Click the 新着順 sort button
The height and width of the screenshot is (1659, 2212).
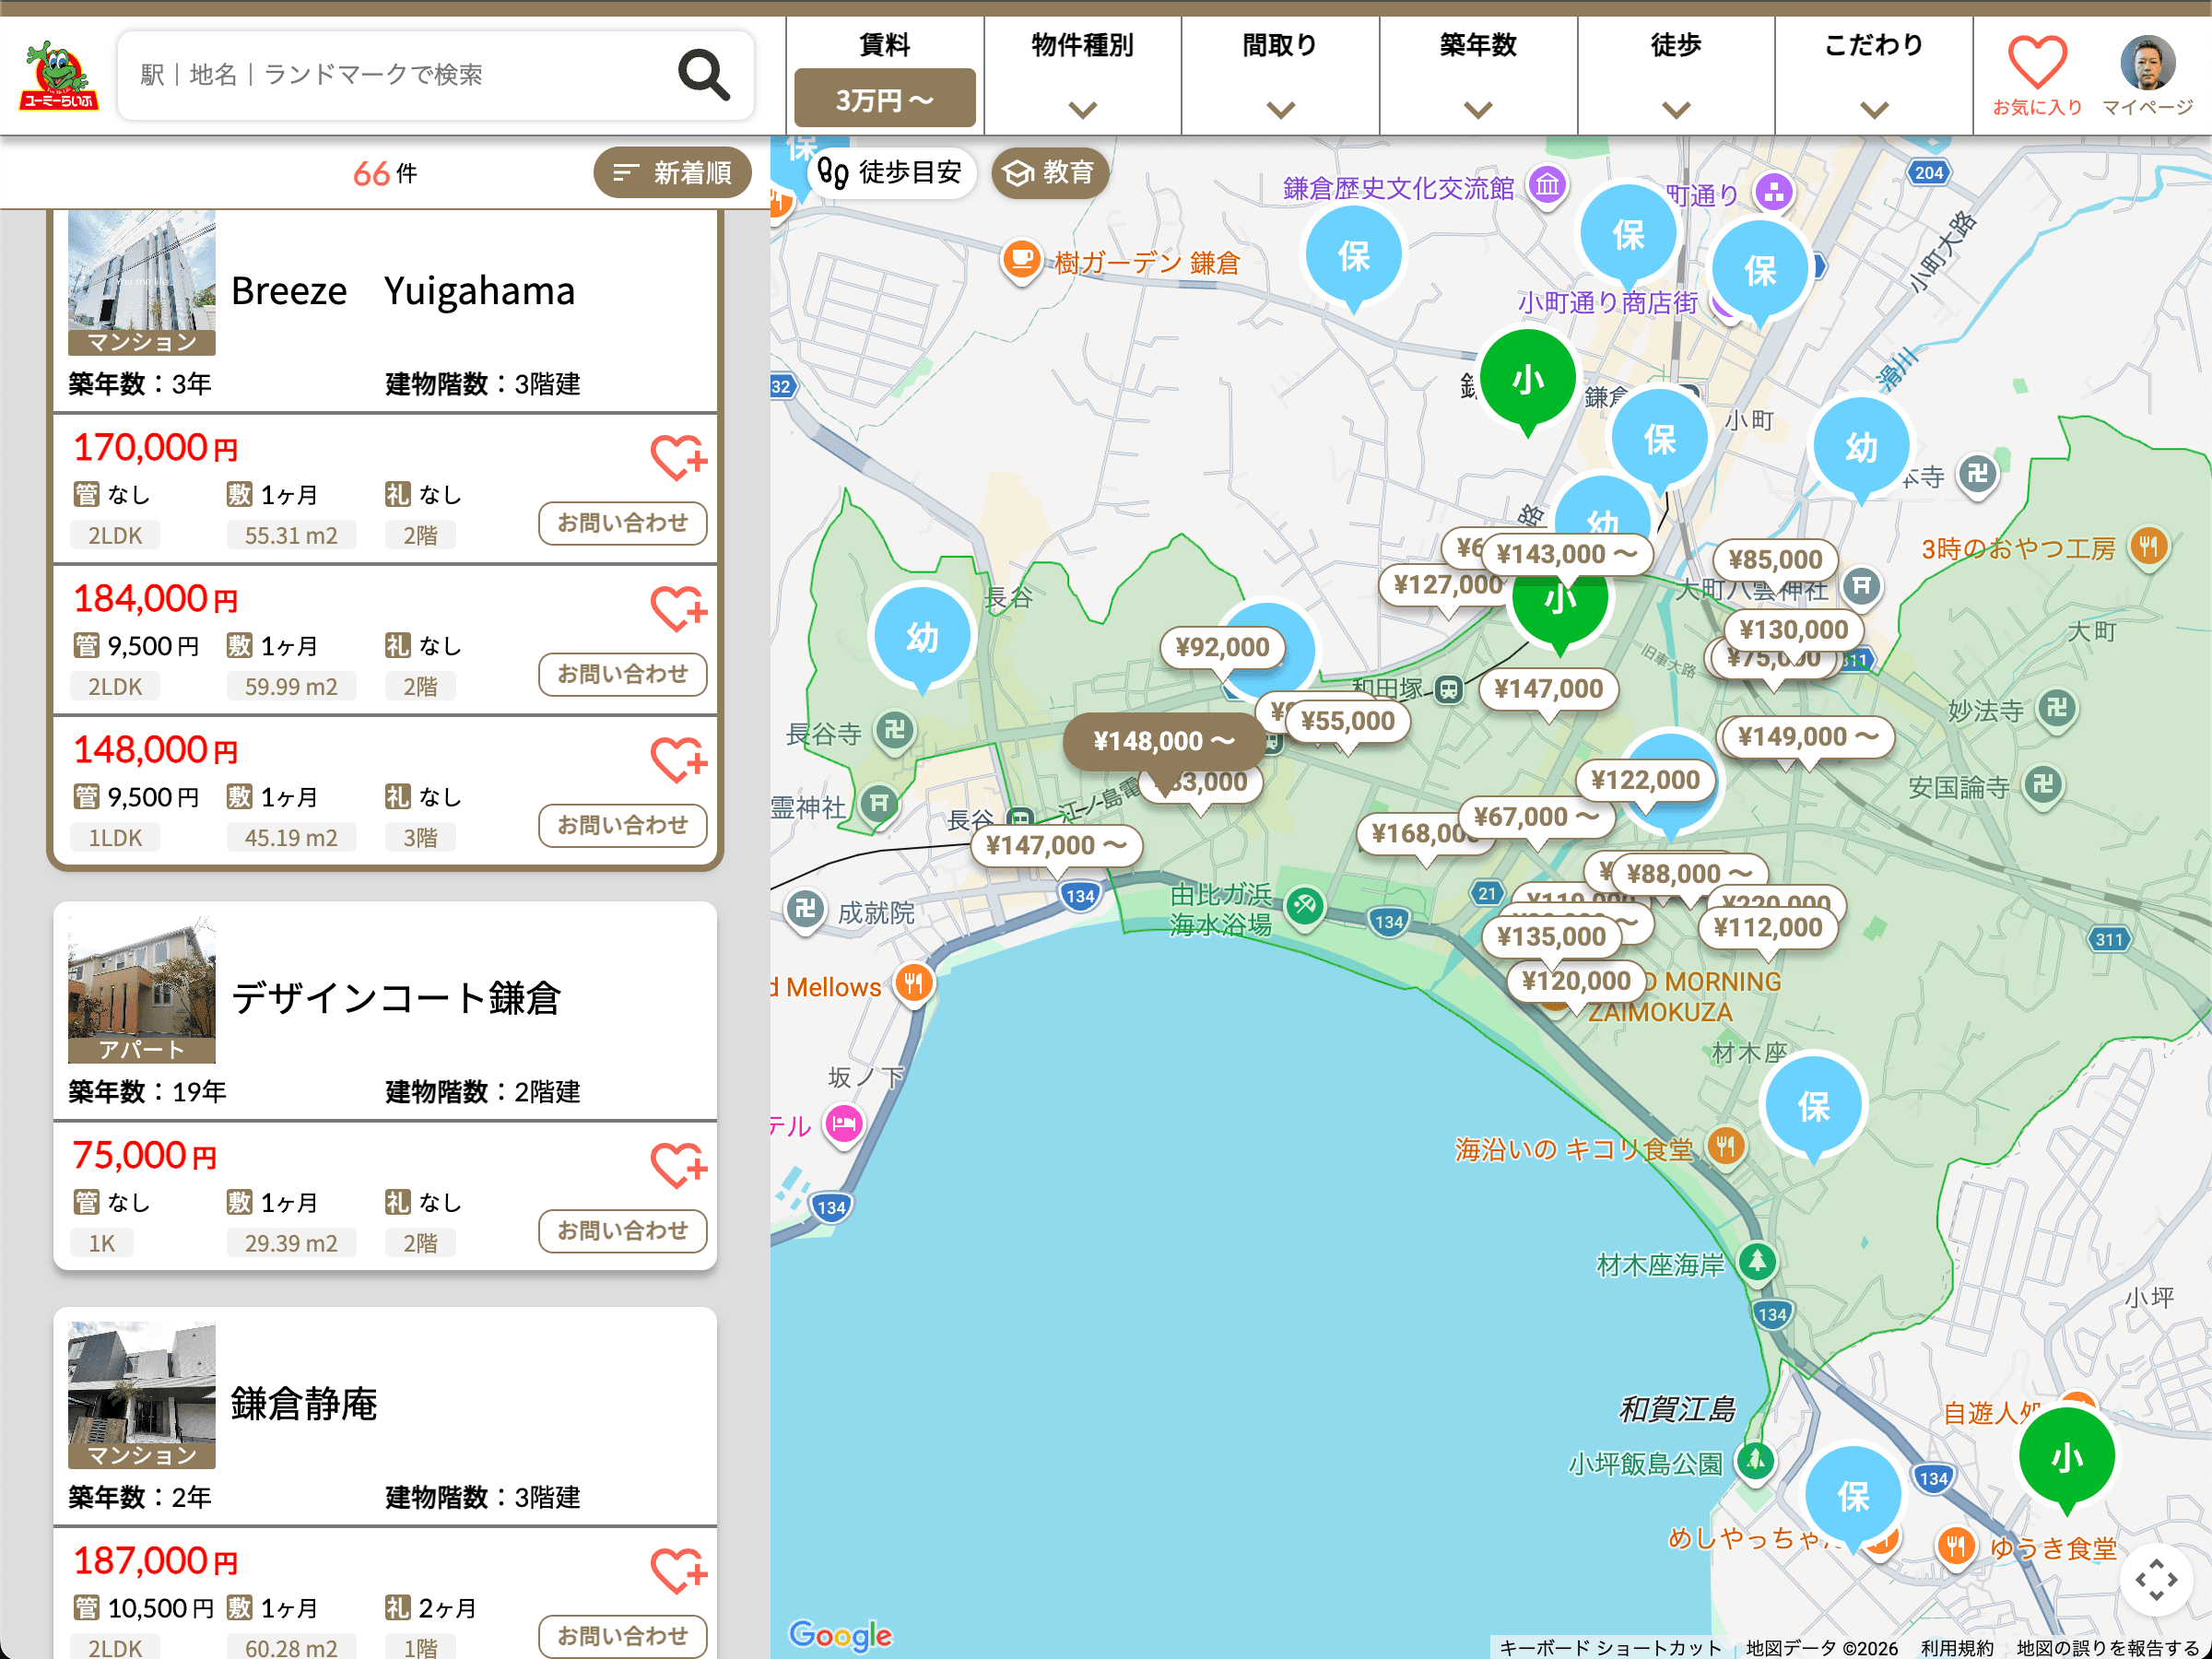672,172
